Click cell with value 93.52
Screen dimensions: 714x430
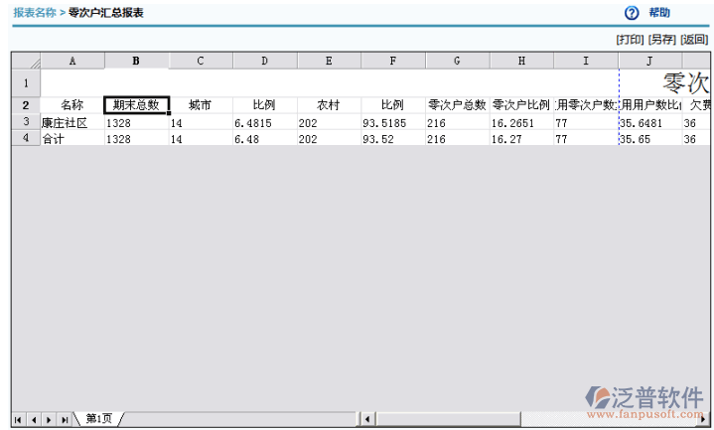(393, 138)
